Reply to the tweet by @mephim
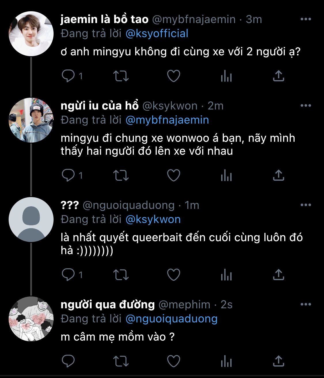324x378 pixels. tap(68, 361)
